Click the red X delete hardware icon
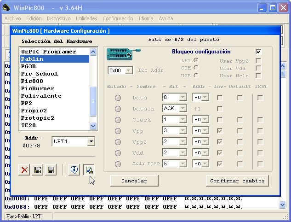This screenshot has width=291, height=222. point(25,170)
